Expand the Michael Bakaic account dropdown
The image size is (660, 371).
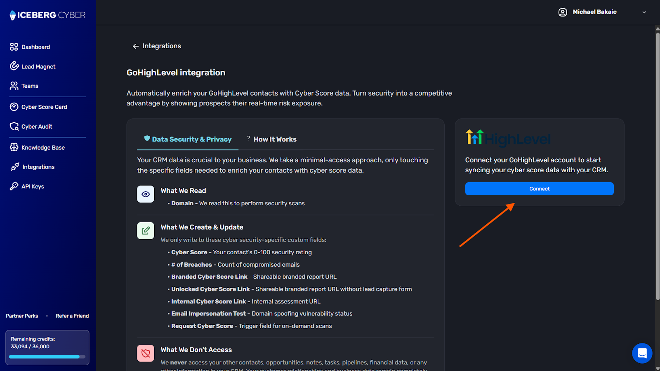(x=644, y=12)
